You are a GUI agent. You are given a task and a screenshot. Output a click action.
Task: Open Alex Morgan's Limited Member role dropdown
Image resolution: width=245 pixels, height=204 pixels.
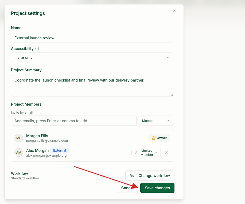[x=146, y=153]
